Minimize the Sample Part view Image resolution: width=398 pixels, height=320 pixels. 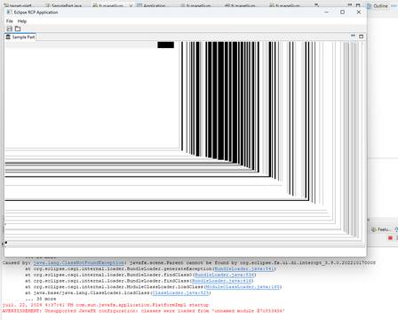(353, 36)
